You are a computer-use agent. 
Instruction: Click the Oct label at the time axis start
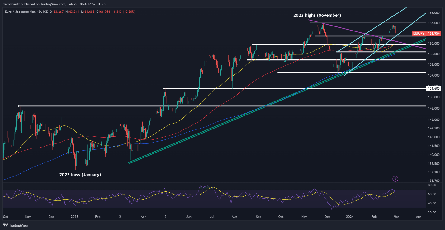coord(5,216)
